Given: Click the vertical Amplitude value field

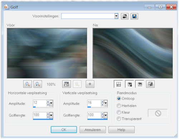Looking at the screenshot, I should coord(94,103).
